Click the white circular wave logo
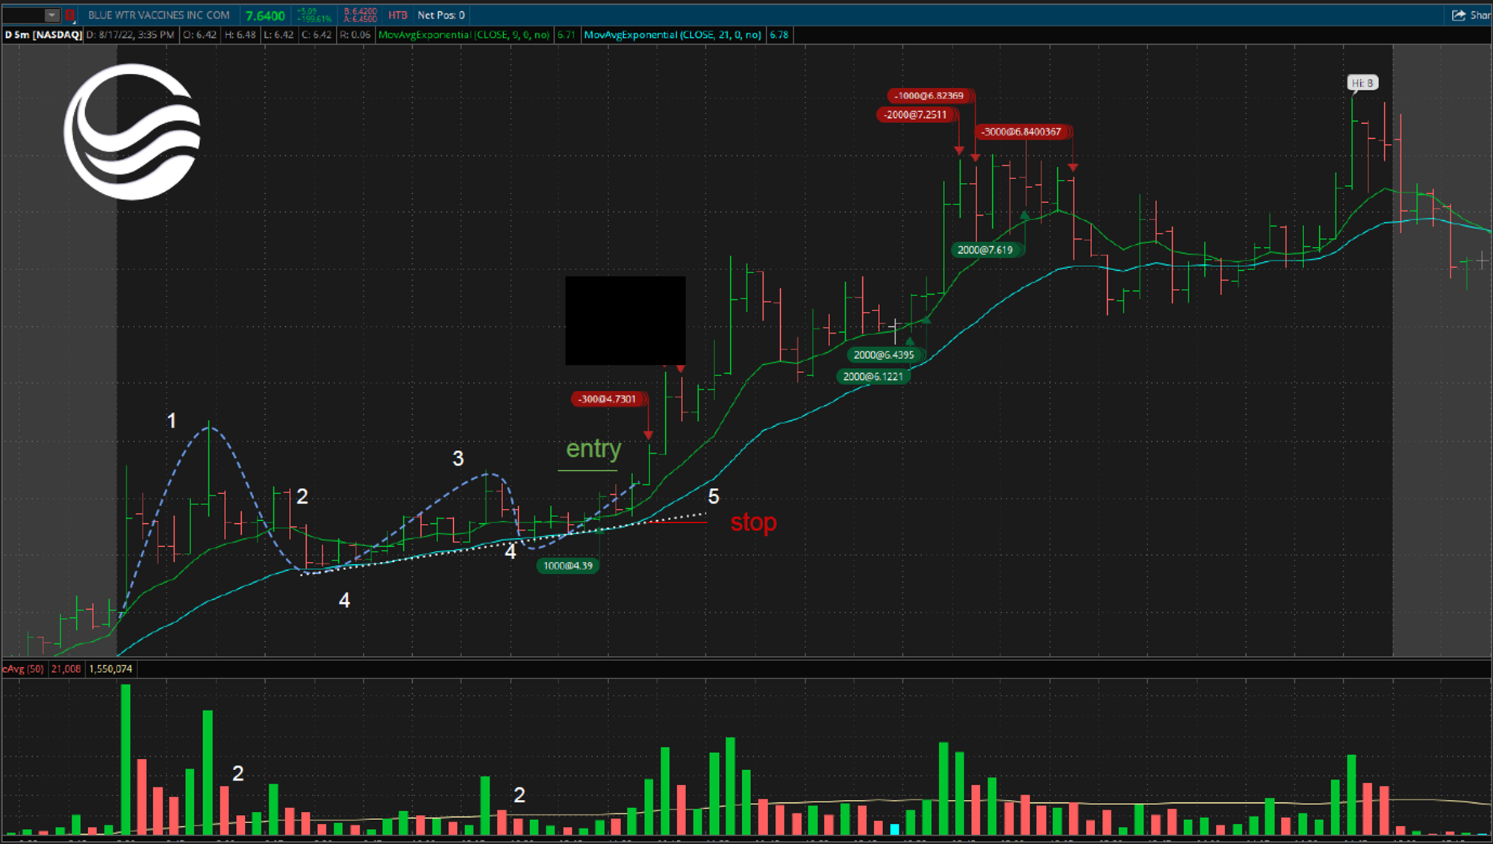This screenshot has width=1493, height=844. [x=132, y=132]
